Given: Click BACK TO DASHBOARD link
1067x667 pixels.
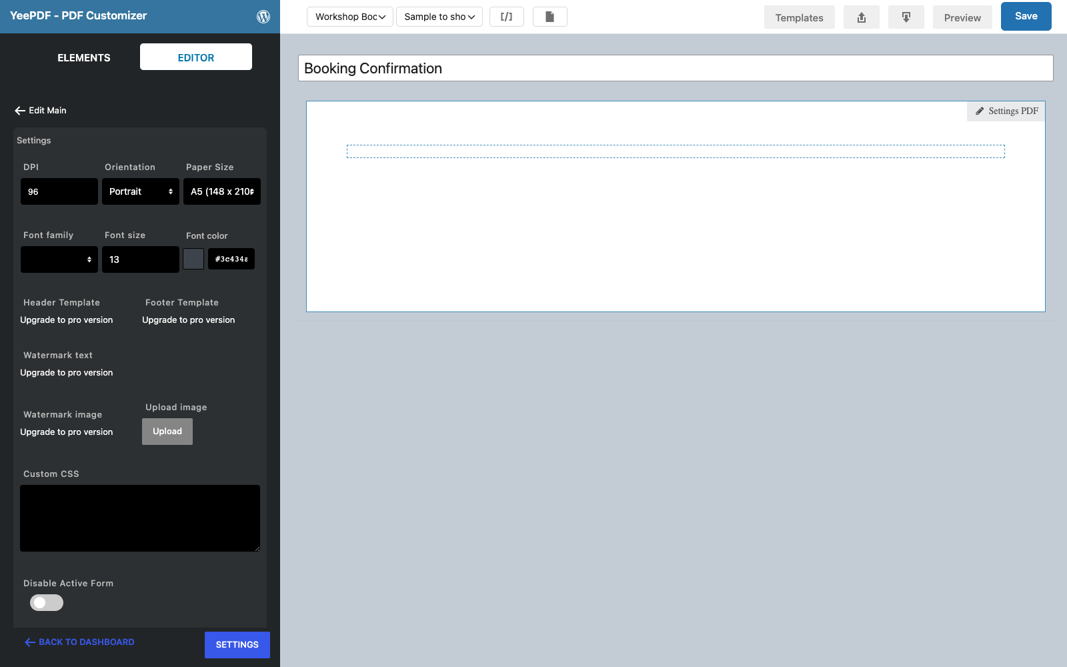Looking at the screenshot, I should point(80,642).
